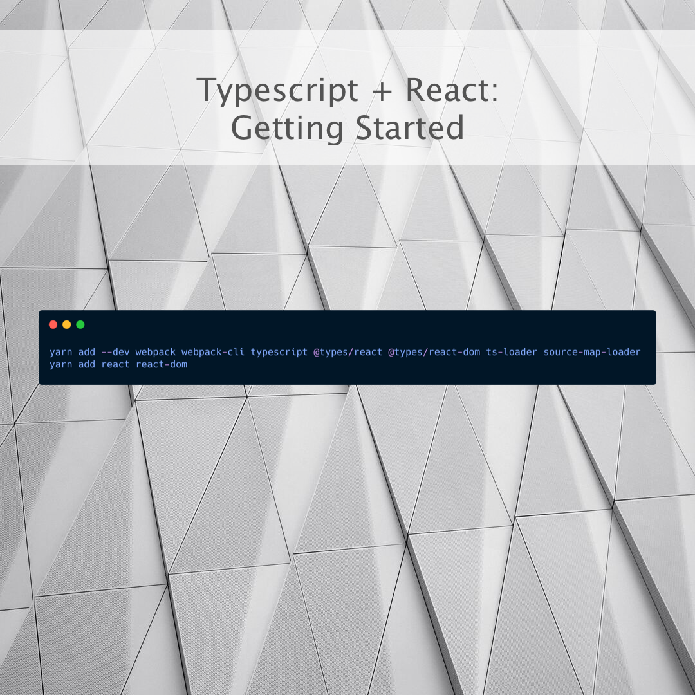The height and width of the screenshot is (695, 695).
Task: Click the "@types/react-dom" package name
Action: pyautogui.click(x=434, y=353)
